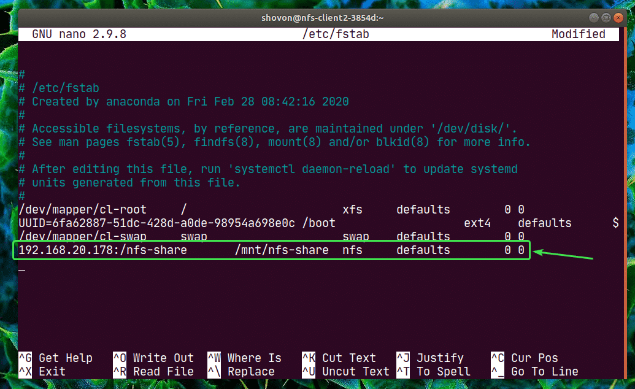Click the ^_ Go To Line shortcut
Image resolution: width=635 pixels, height=389 pixels.
point(534,371)
